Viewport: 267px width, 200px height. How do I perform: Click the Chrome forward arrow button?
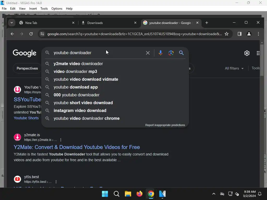[21, 34]
